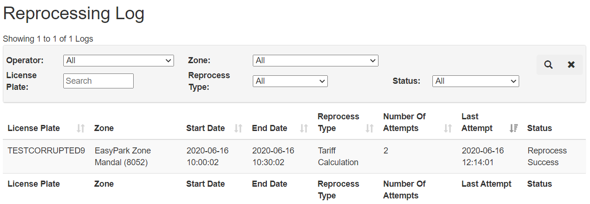The width and height of the screenshot is (590, 204).
Task: Open the Operator dropdown
Action: pyautogui.click(x=119, y=60)
